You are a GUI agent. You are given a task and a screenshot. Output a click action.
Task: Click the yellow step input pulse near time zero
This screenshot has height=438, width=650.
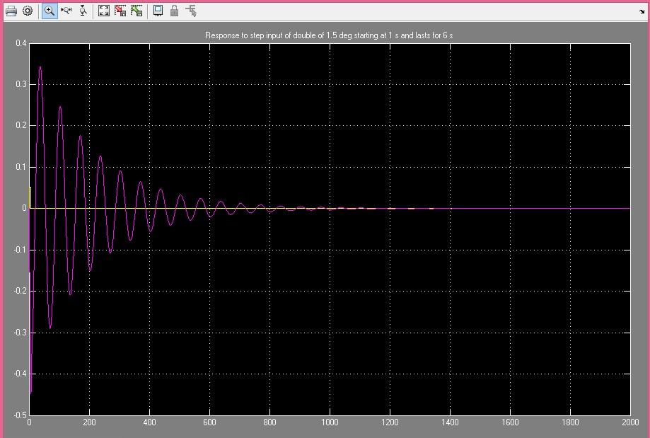coord(30,197)
